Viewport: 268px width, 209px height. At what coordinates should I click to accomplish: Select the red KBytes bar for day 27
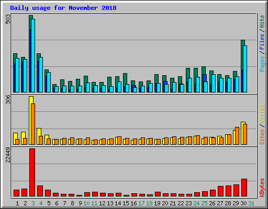point(220,191)
